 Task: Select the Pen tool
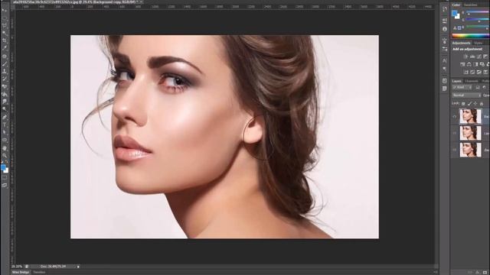tap(5, 118)
